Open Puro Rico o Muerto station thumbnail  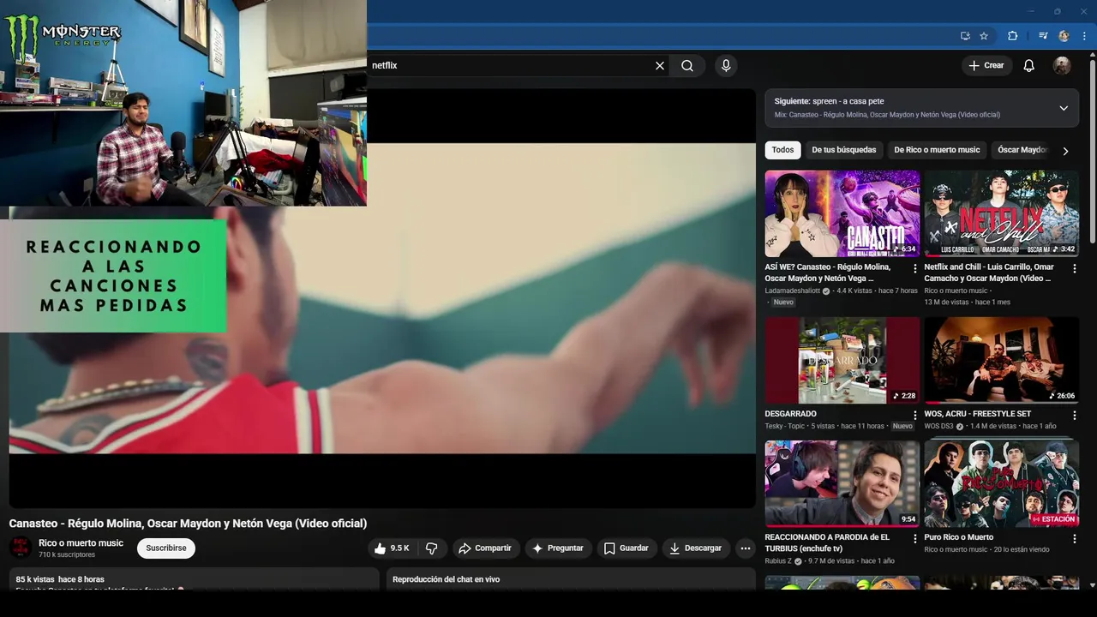pos(1001,483)
